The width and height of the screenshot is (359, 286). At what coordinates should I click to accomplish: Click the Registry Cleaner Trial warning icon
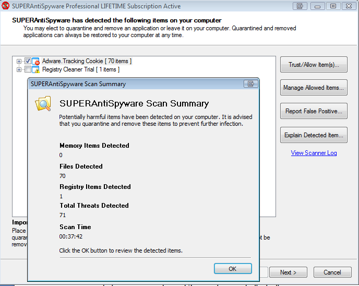(x=36, y=70)
